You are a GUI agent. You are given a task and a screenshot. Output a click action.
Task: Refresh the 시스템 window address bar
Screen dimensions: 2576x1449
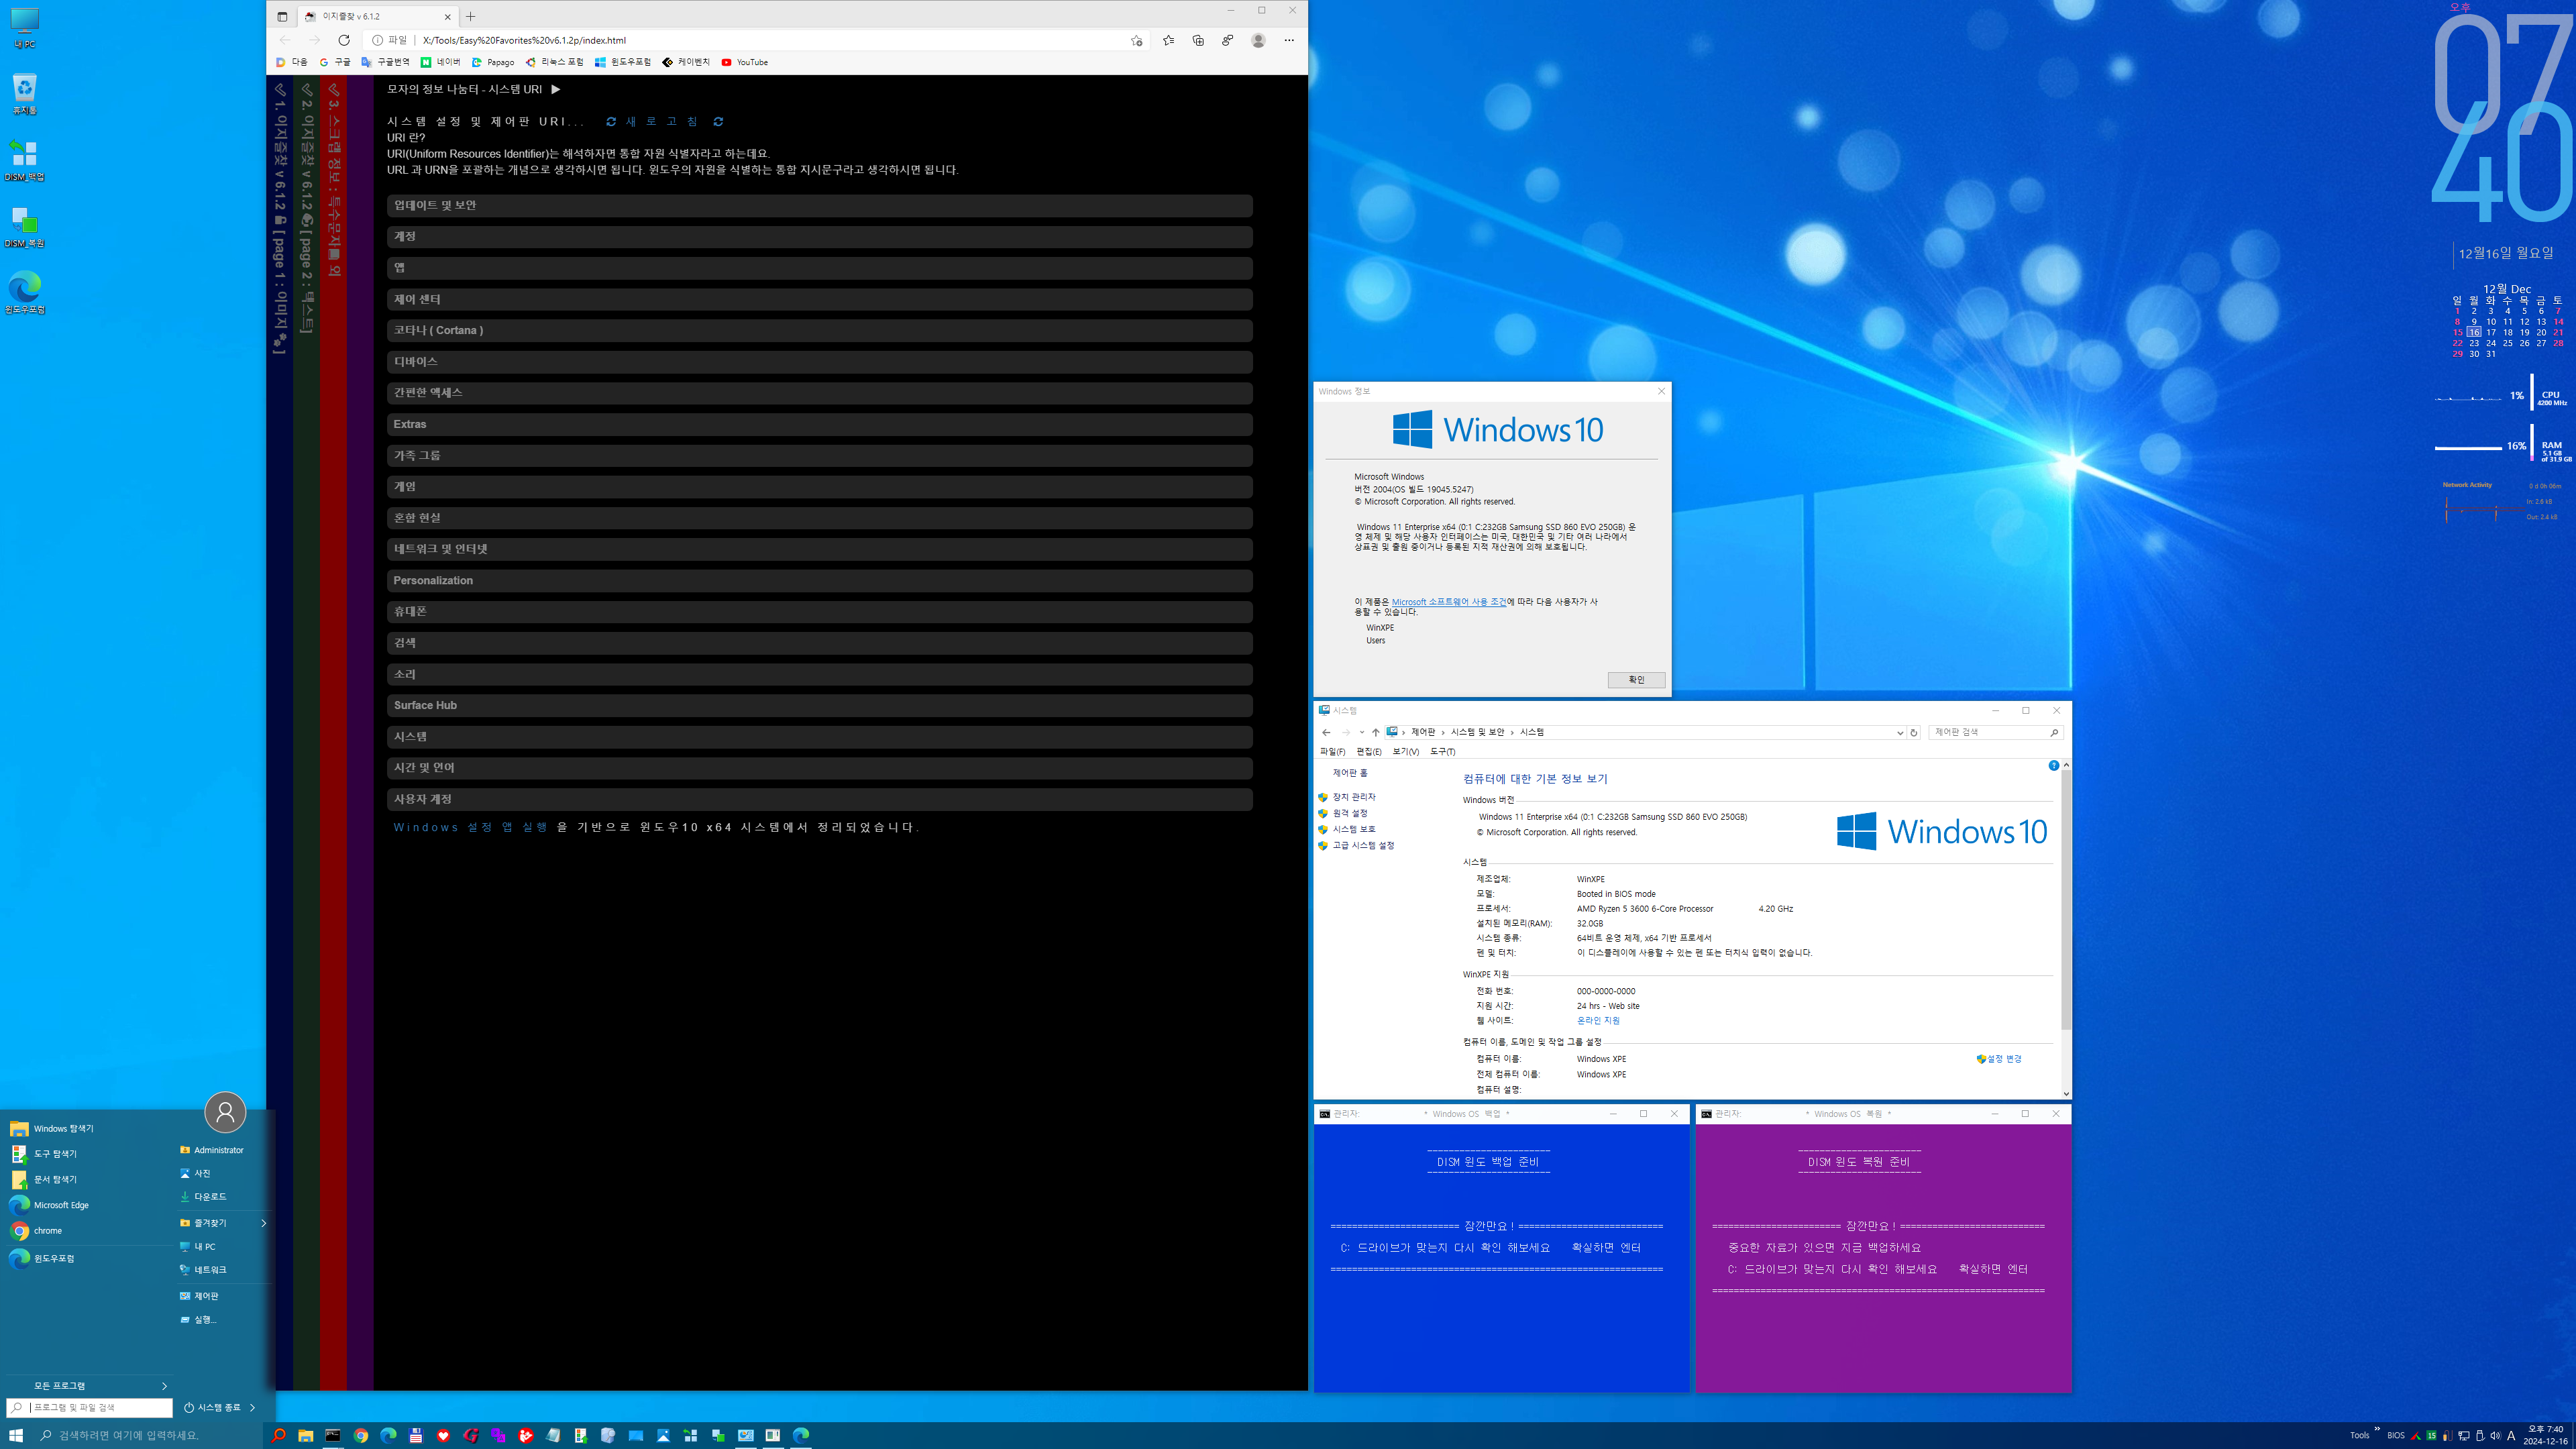[1914, 732]
